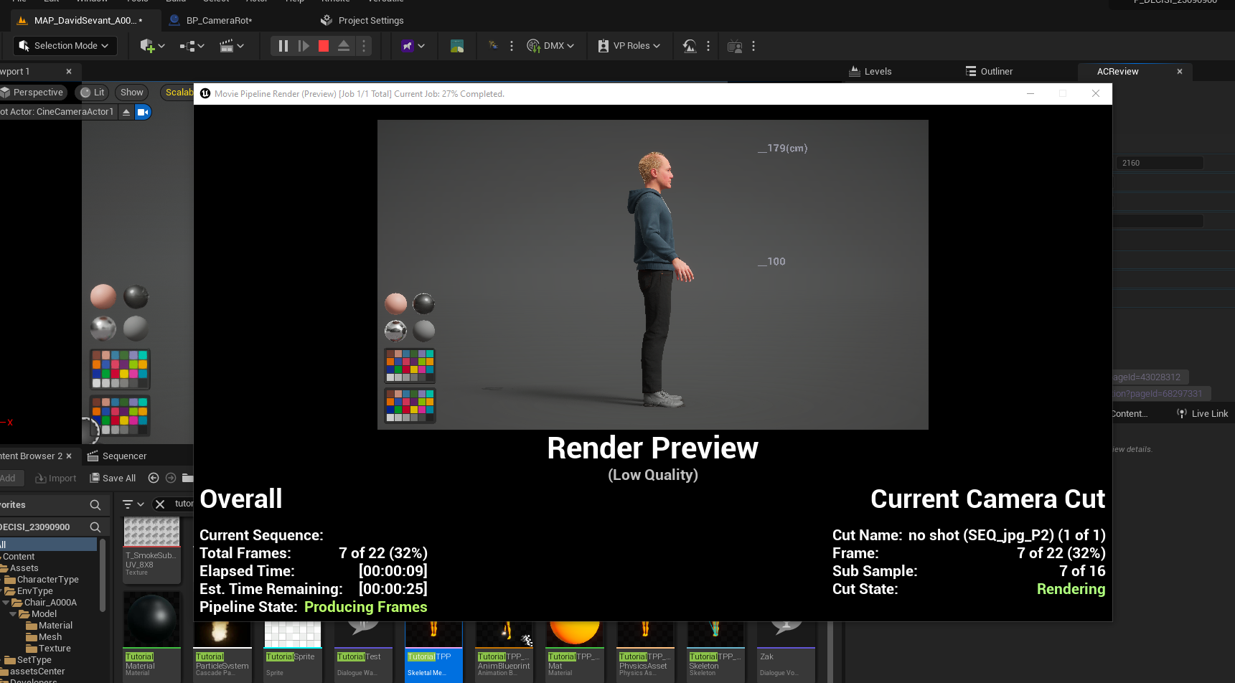Click Save All in content browser

click(x=113, y=479)
